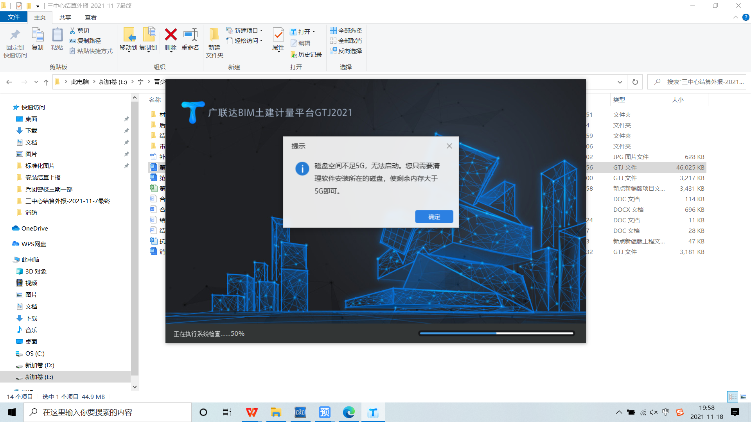
Task: Open the 新建项目 dropdown
Action: tap(244, 30)
